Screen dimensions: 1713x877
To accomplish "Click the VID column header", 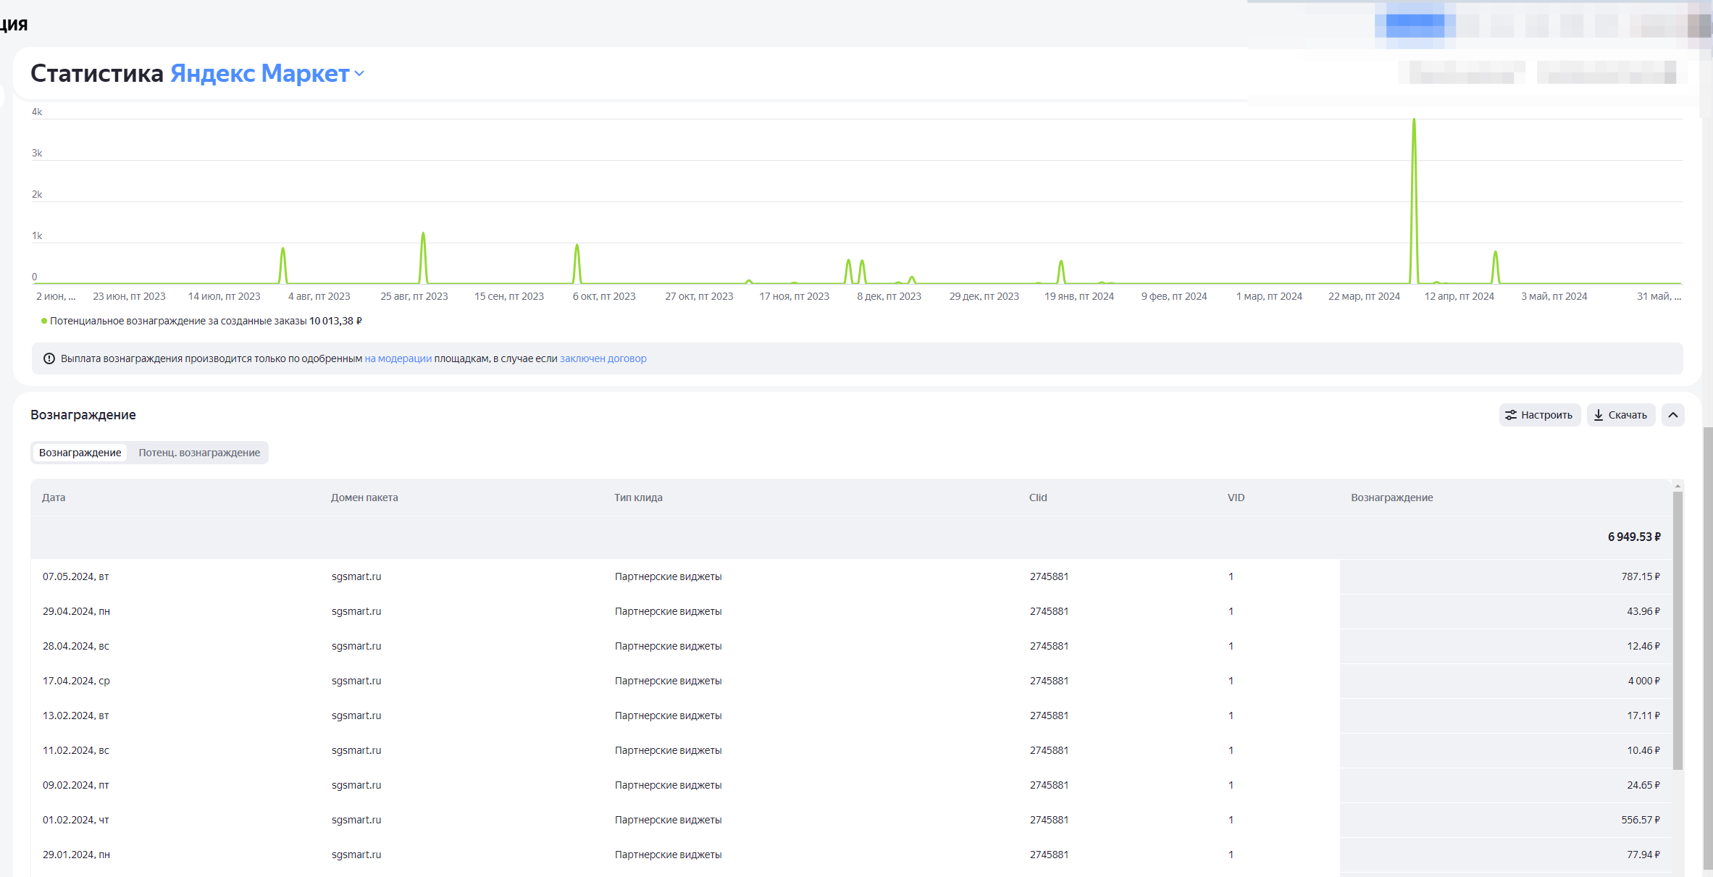I will coord(1236,498).
